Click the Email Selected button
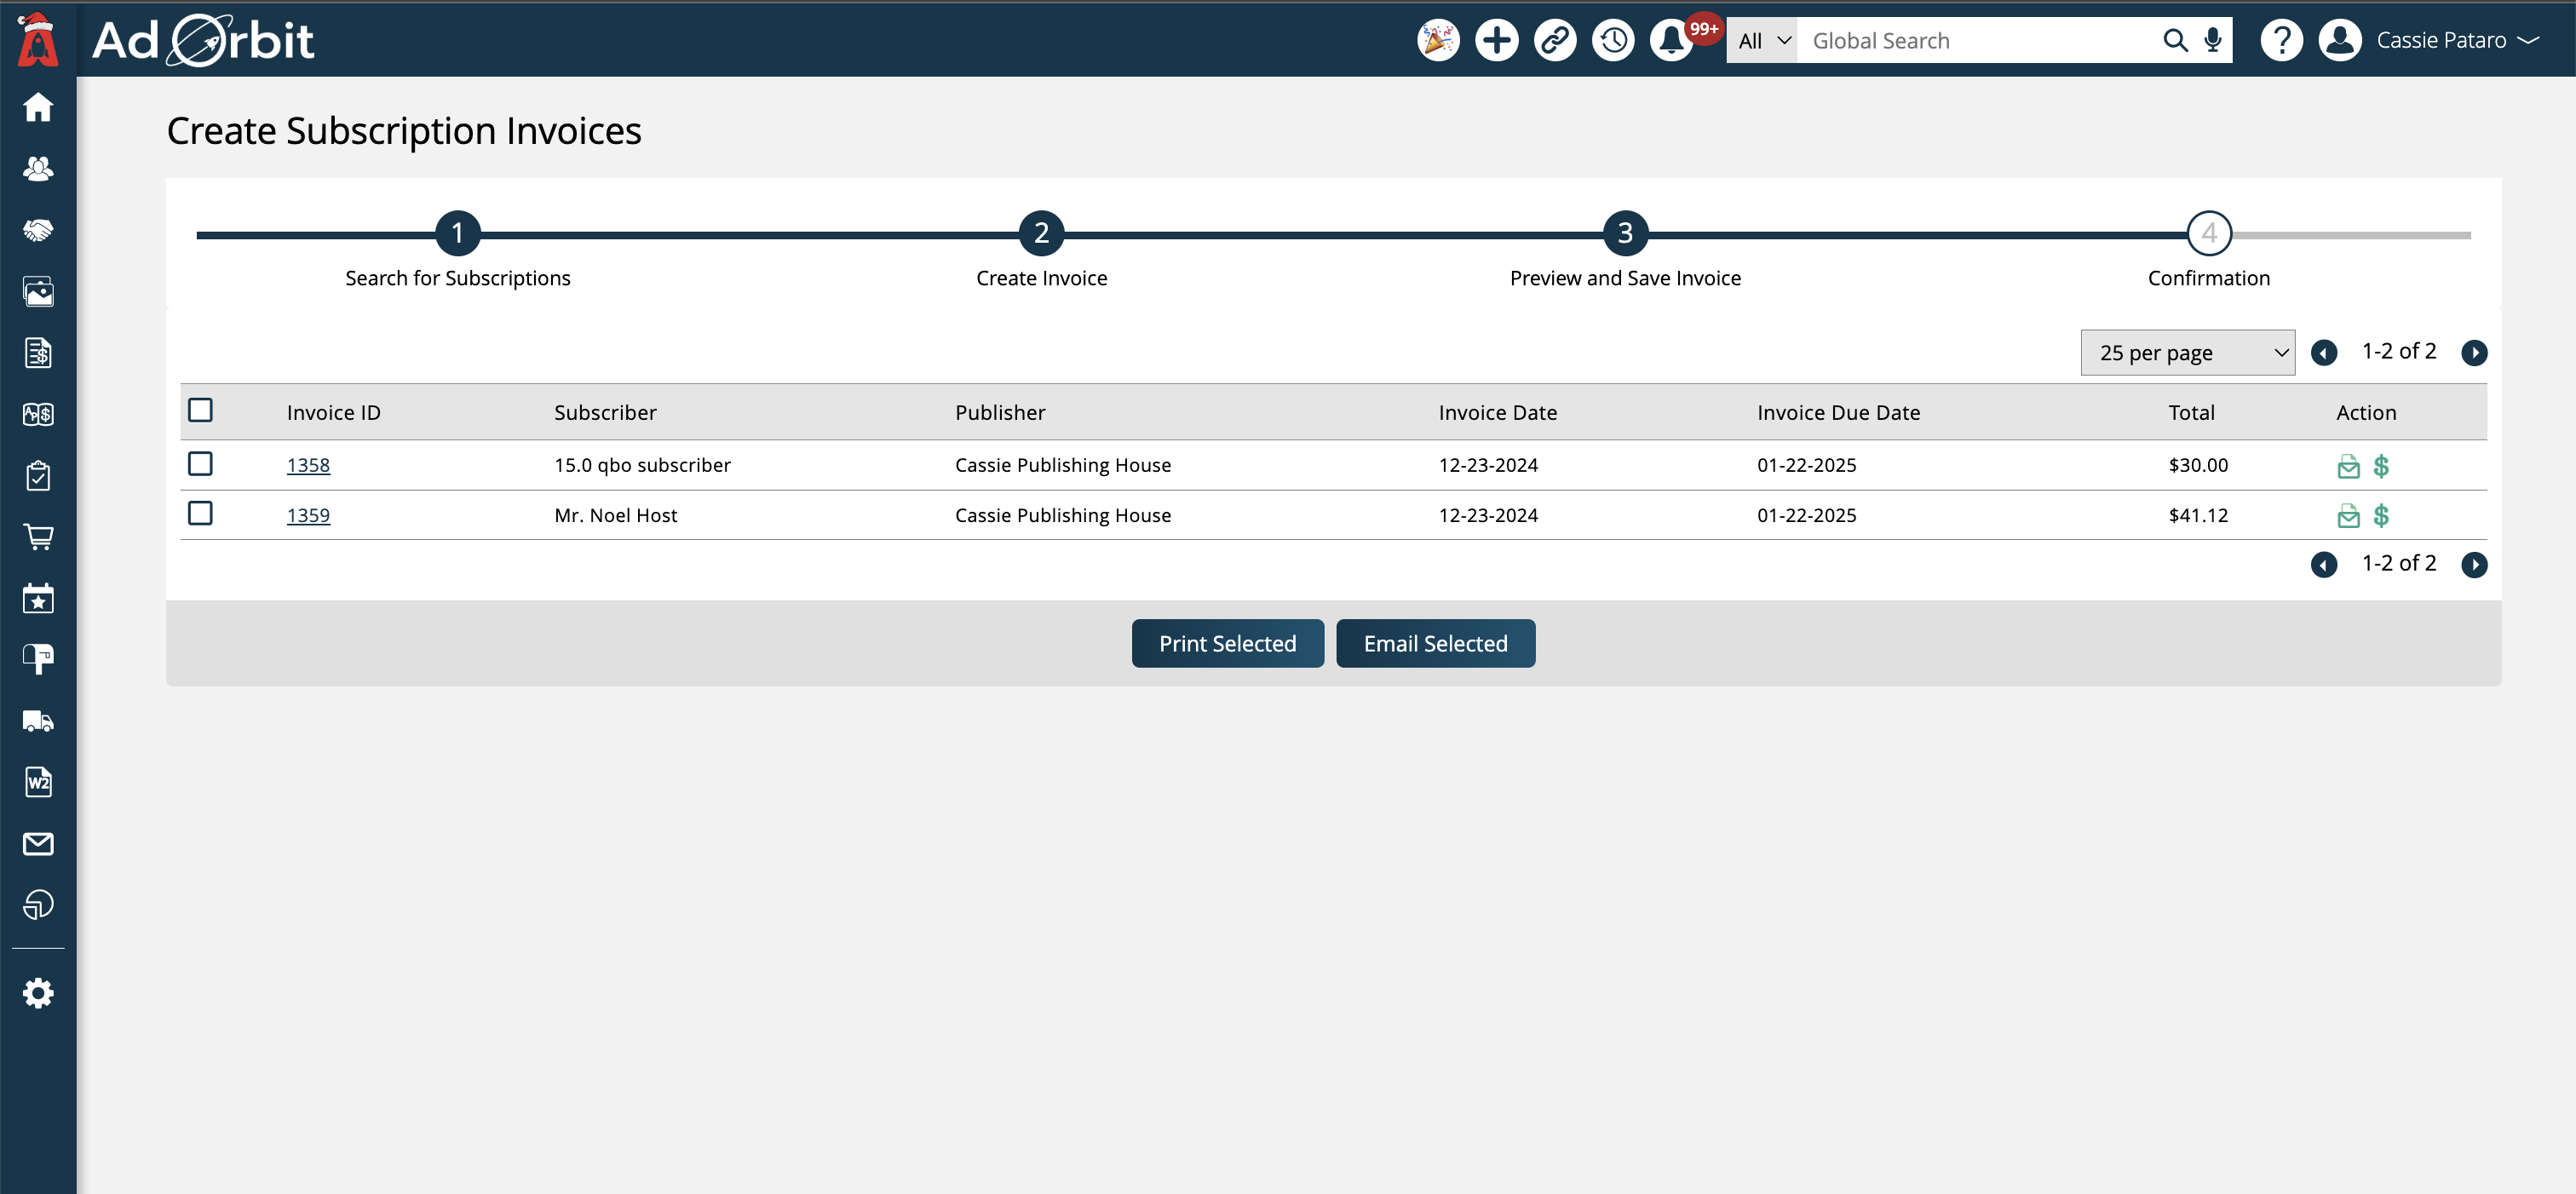 click(1435, 644)
